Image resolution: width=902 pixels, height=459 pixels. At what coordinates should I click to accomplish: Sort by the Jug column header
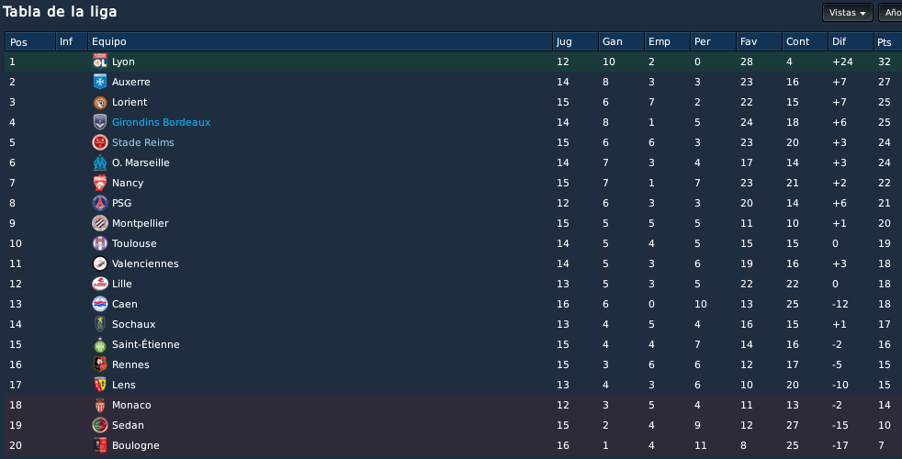575,41
